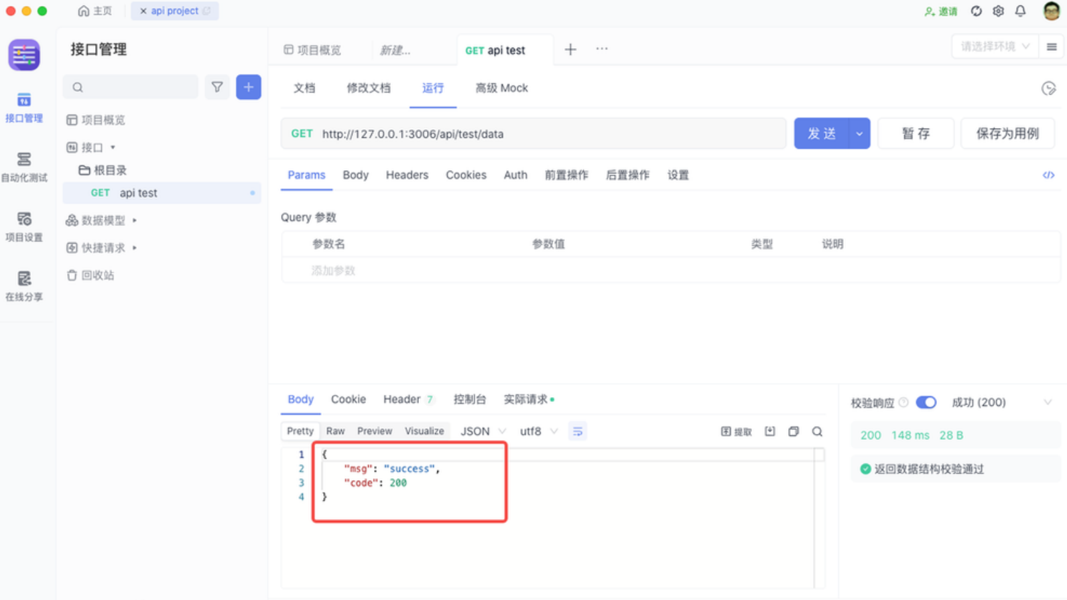1067x600 pixels.
Task: Open the JSON format dropdown
Action: pos(483,431)
